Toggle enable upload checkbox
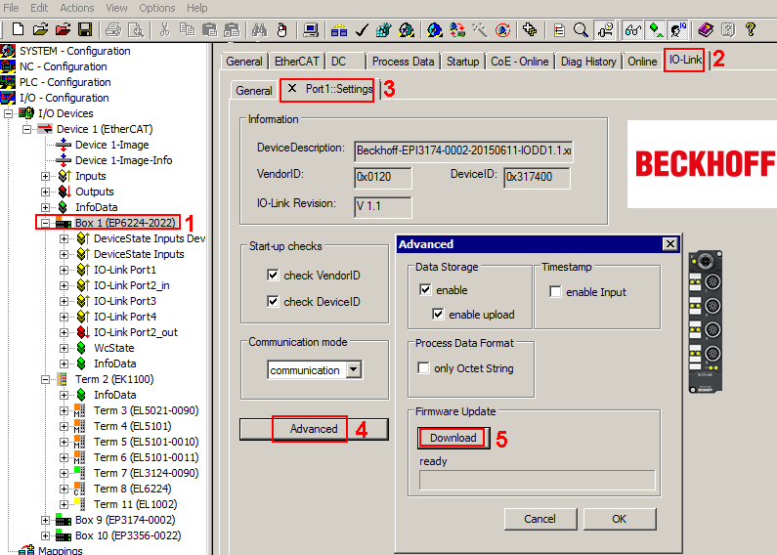The width and height of the screenshot is (777, 555). click(x=438, y=314)
